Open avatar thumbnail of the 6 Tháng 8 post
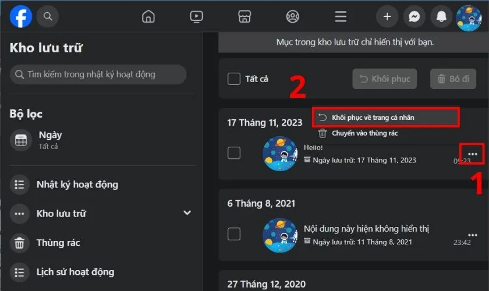This screenshot has height=291, width=489. coord(280,235)
